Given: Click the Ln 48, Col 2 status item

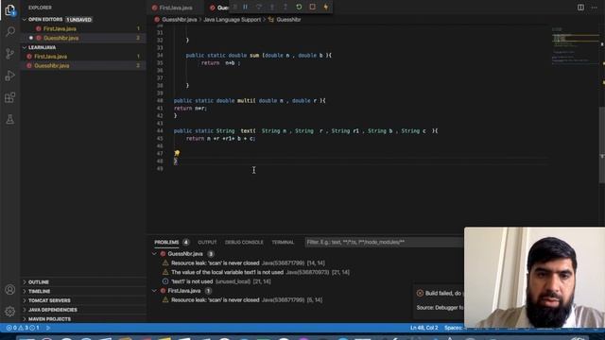Looking at the screenshot, I should coord(424,328).
